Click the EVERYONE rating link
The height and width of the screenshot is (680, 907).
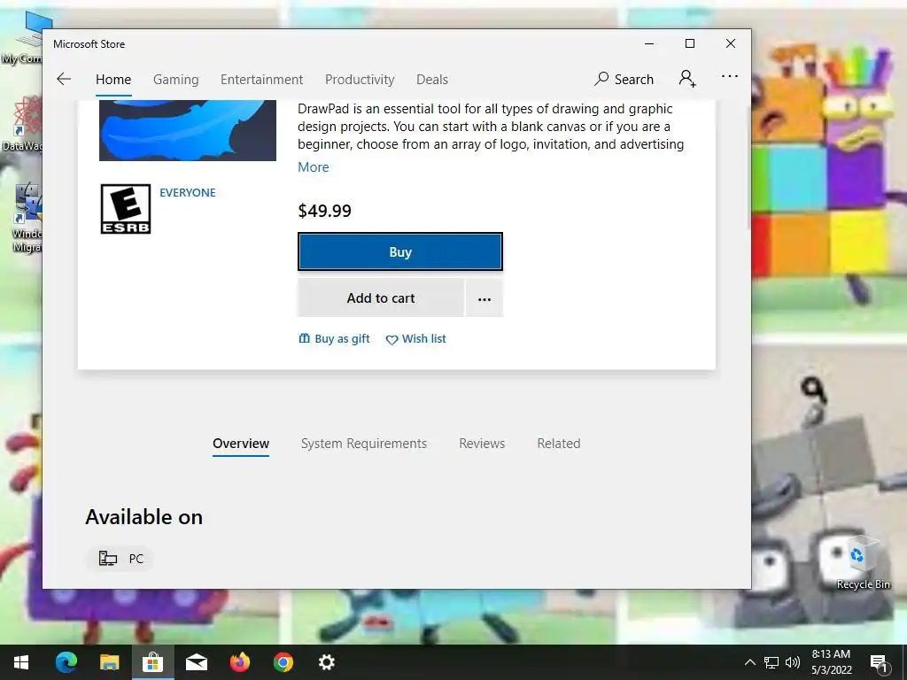click(x=188, y=192)
